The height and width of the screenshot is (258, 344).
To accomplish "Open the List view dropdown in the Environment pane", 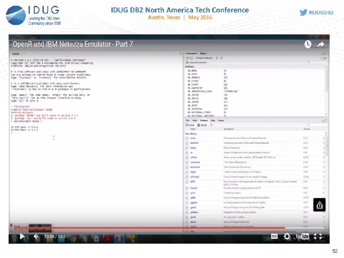I will (324, 58).
